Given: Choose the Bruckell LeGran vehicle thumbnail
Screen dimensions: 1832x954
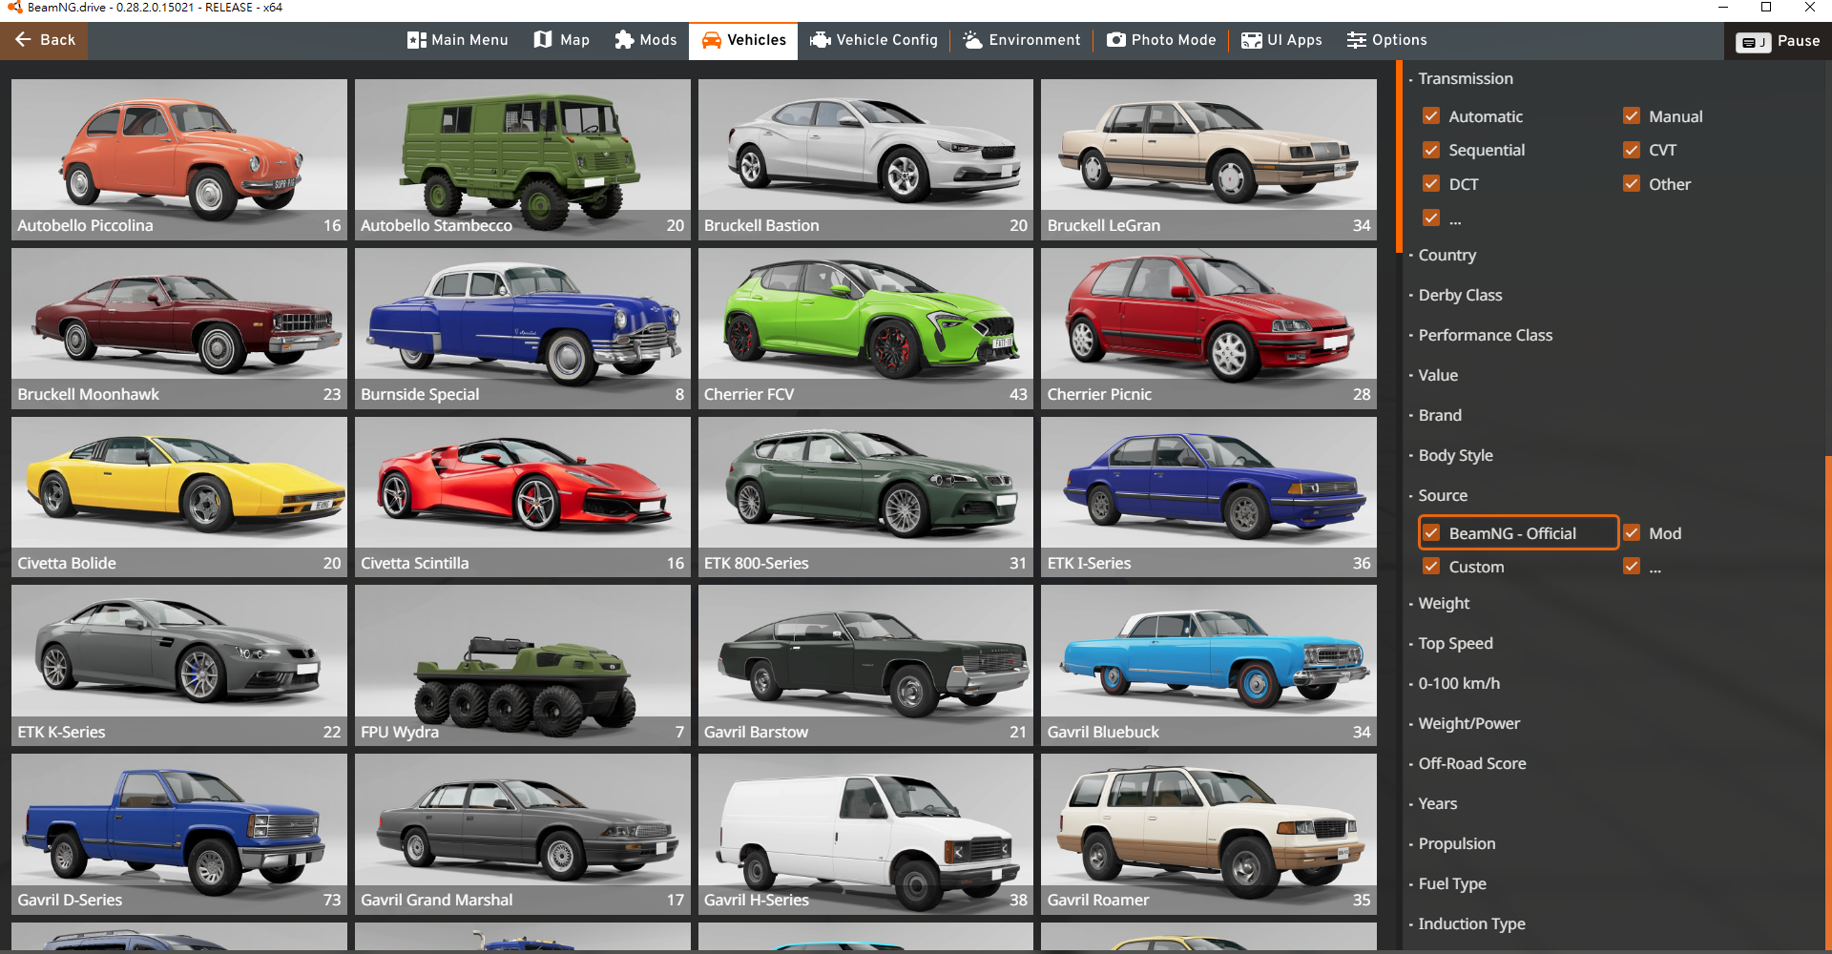Looking at the screenshot, I should 1209,159.
